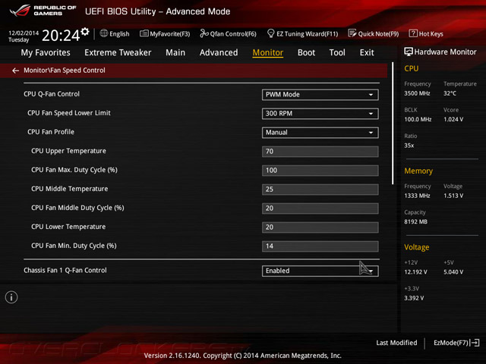Click CPU Middle Temperature field

[320, 189]
